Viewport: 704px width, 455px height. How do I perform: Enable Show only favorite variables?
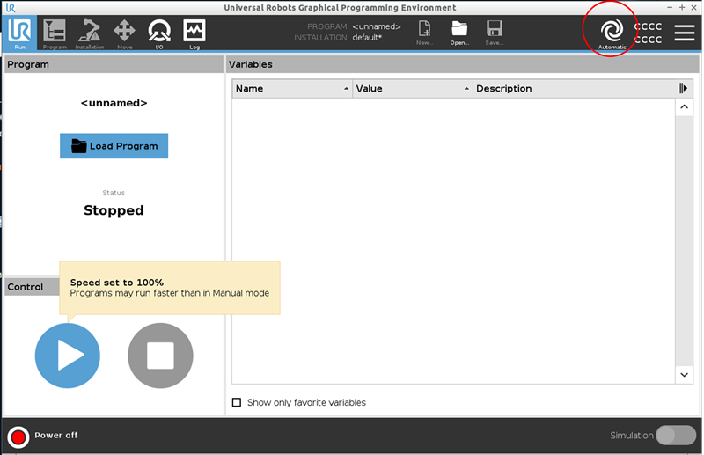237,402
